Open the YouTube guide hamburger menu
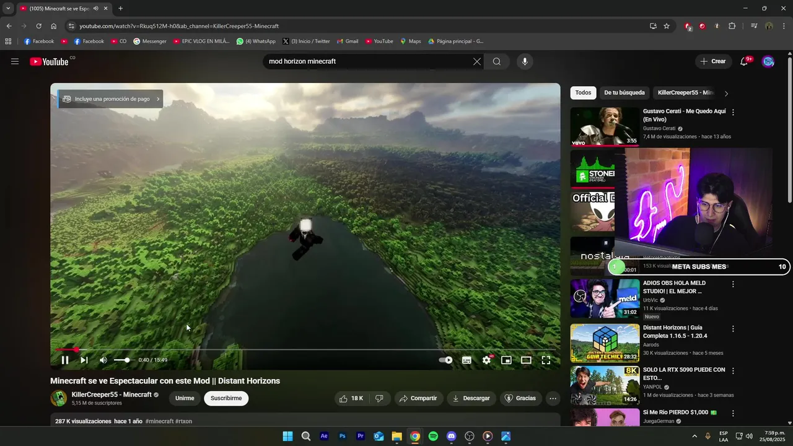Image resolution: width=793 pixels, height=446 pixels. [x=15, y=61]
